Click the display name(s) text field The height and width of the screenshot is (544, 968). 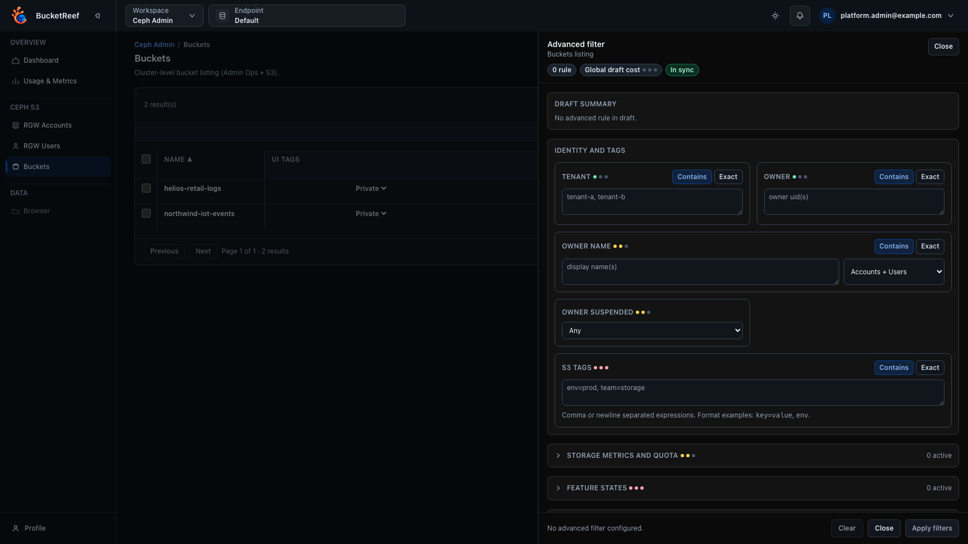point(700,271)
